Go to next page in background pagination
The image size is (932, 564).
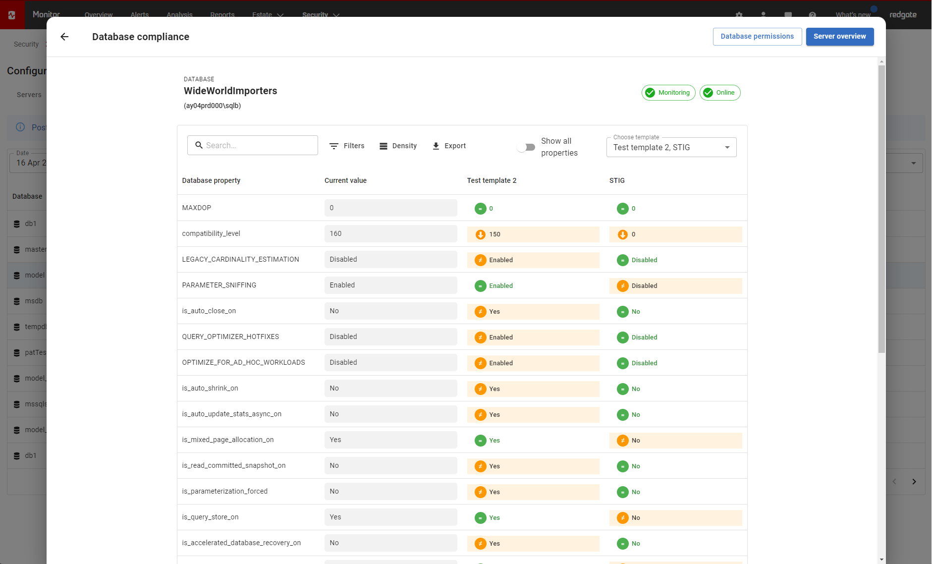coord(914,481)
